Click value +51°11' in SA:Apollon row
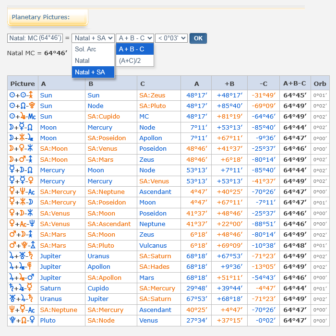Viewport: 336px width, 336px height. pos(230,277)
